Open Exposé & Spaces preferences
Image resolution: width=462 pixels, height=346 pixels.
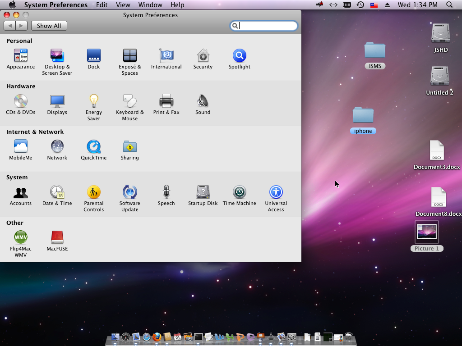tap(129, 62)
